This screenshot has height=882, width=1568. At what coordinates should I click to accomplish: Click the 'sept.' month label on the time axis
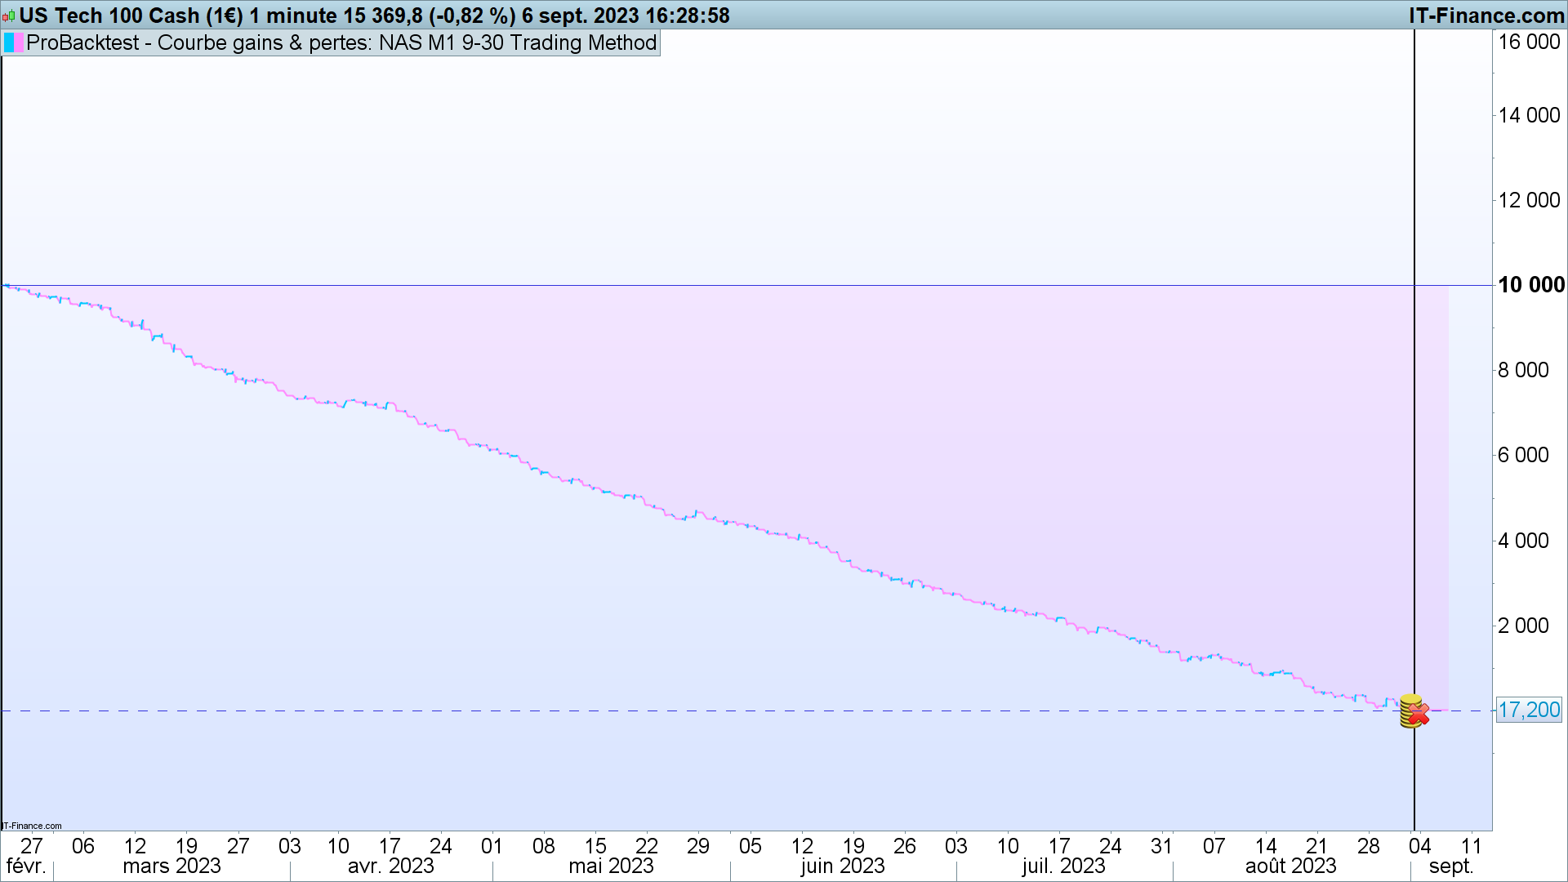[1451, 866]
